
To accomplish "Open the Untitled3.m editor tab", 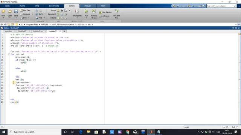I will pyautogui.click(x=38, y=31).
